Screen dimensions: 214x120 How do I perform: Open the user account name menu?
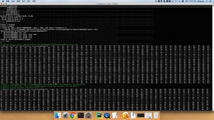(201, 1)
